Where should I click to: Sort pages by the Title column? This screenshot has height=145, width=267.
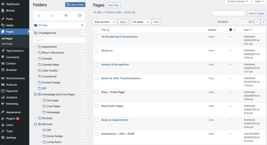tap(105, 30)
